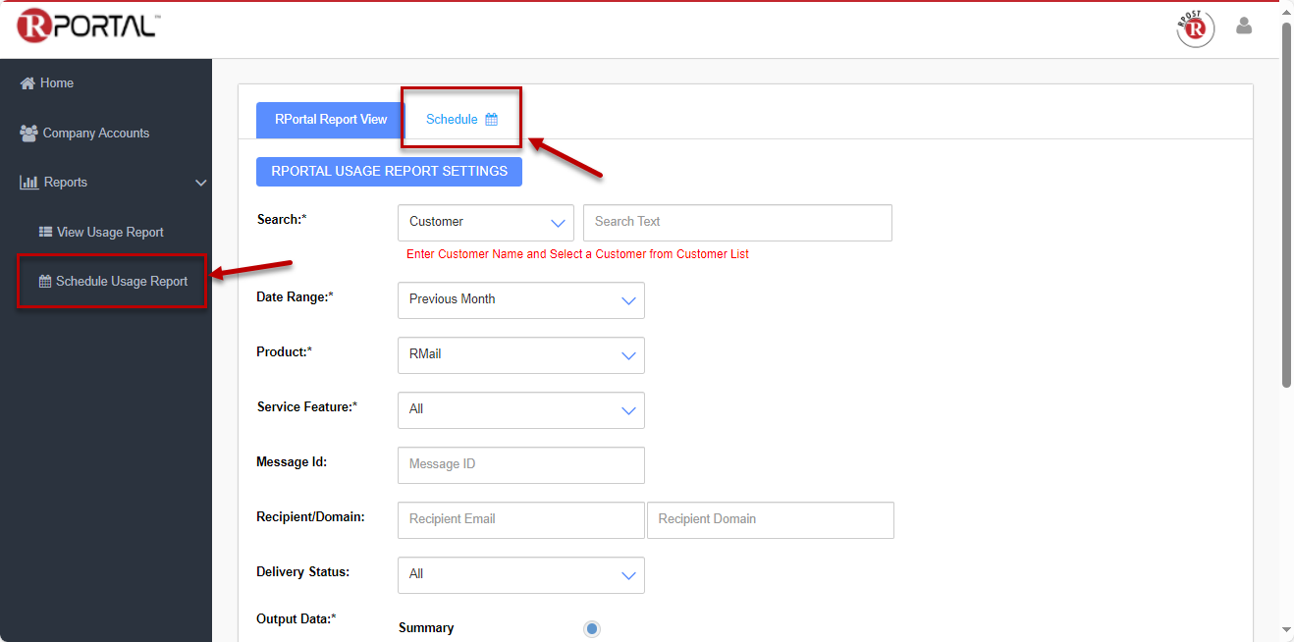Expand the Date Range dropdown
This screenshot has height=642, width=1294.
[520, 300]
